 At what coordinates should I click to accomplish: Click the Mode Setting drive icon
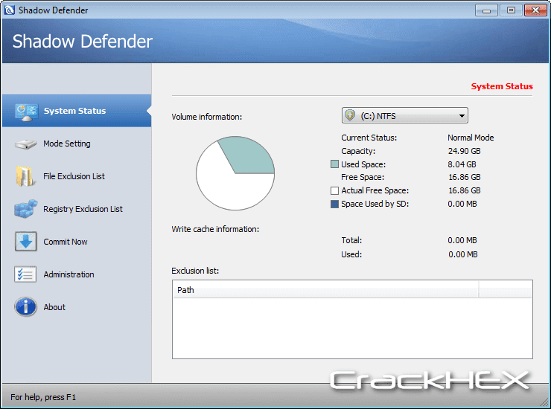(25, 144)
